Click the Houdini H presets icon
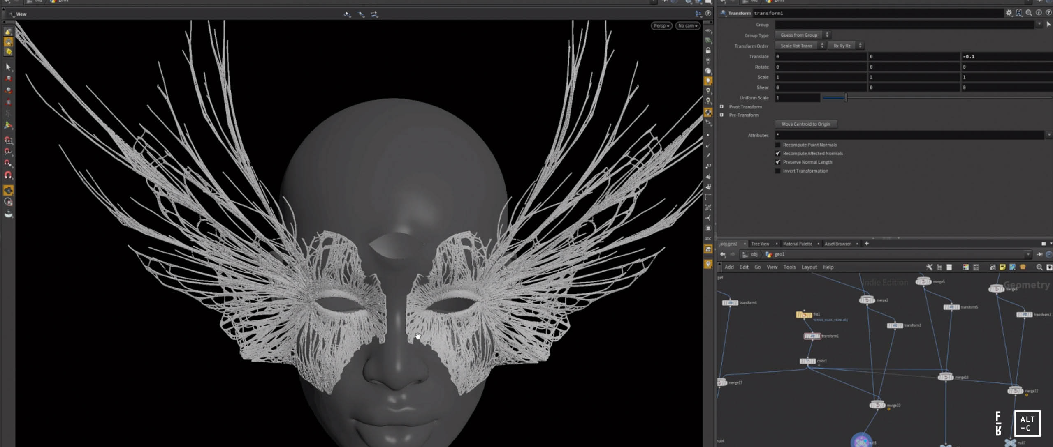The height and width of the screenshot is (447, 1053). [x=1019, y=13]
